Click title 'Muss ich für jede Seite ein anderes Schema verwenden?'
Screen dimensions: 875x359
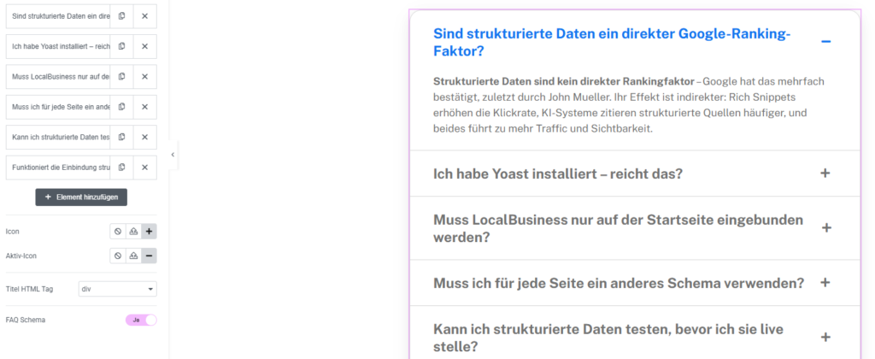(619, 283)
